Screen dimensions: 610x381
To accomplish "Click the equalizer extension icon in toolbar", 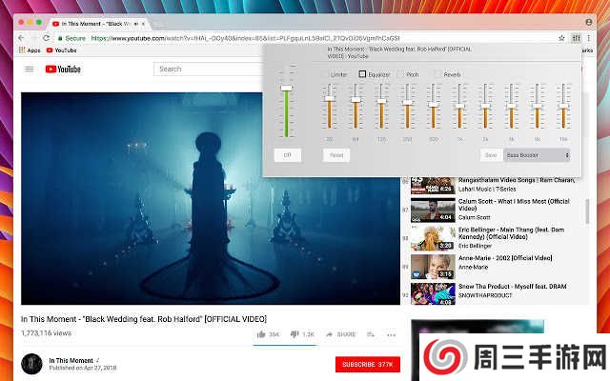I will point(577,37).
